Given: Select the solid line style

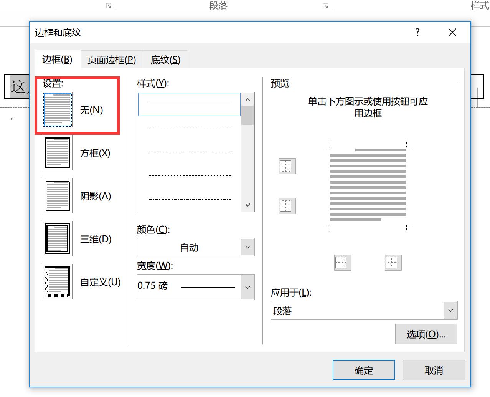Looking at the screenshot, I should click(x=190, y=104).
